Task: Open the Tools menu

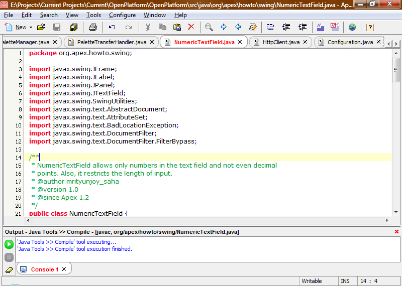Action: (93, 15)
